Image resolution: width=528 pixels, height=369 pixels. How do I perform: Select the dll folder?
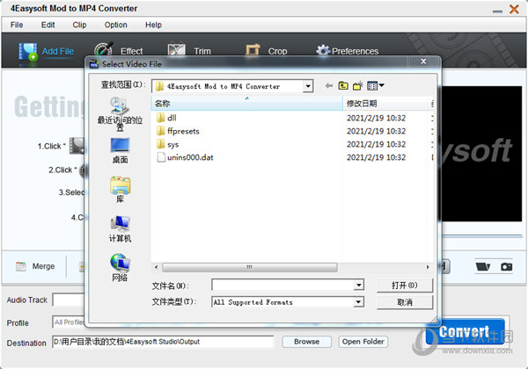point(166,118)
